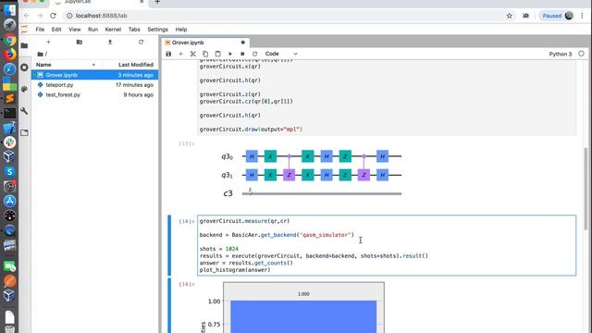Open the File menu
This screenshot has height=333, width=592.
[40, 30]
